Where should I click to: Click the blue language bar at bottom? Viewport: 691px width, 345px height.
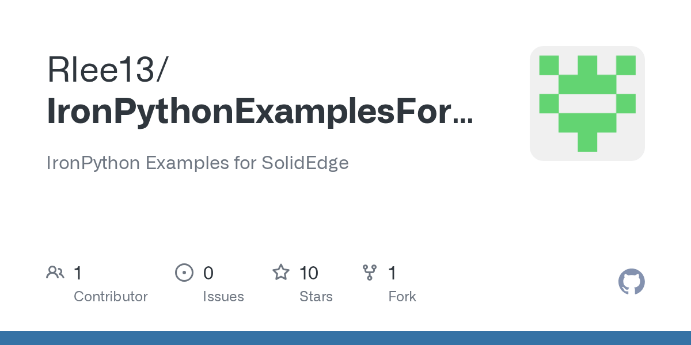(x=345, y=338)
